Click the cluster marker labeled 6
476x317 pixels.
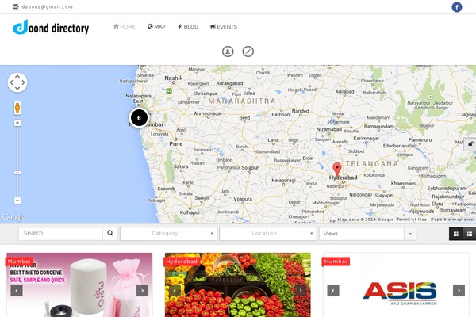click(x=139, y=118)
